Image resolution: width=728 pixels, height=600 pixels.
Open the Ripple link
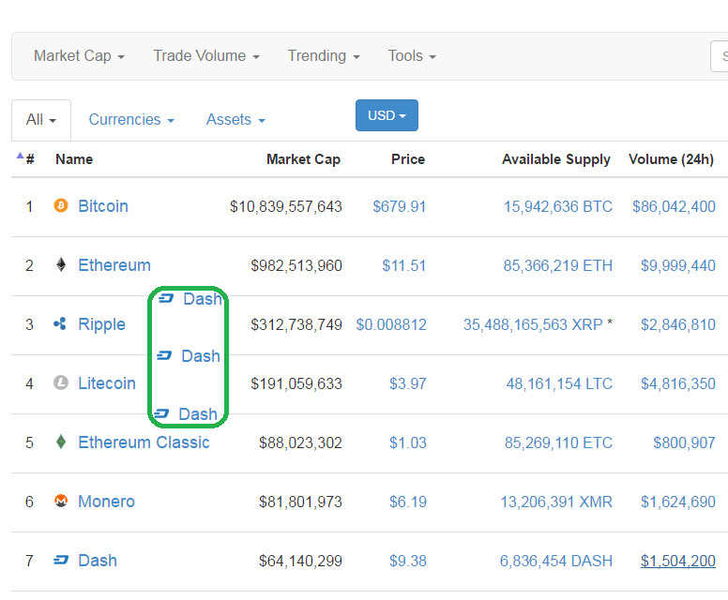coord(101,324)
